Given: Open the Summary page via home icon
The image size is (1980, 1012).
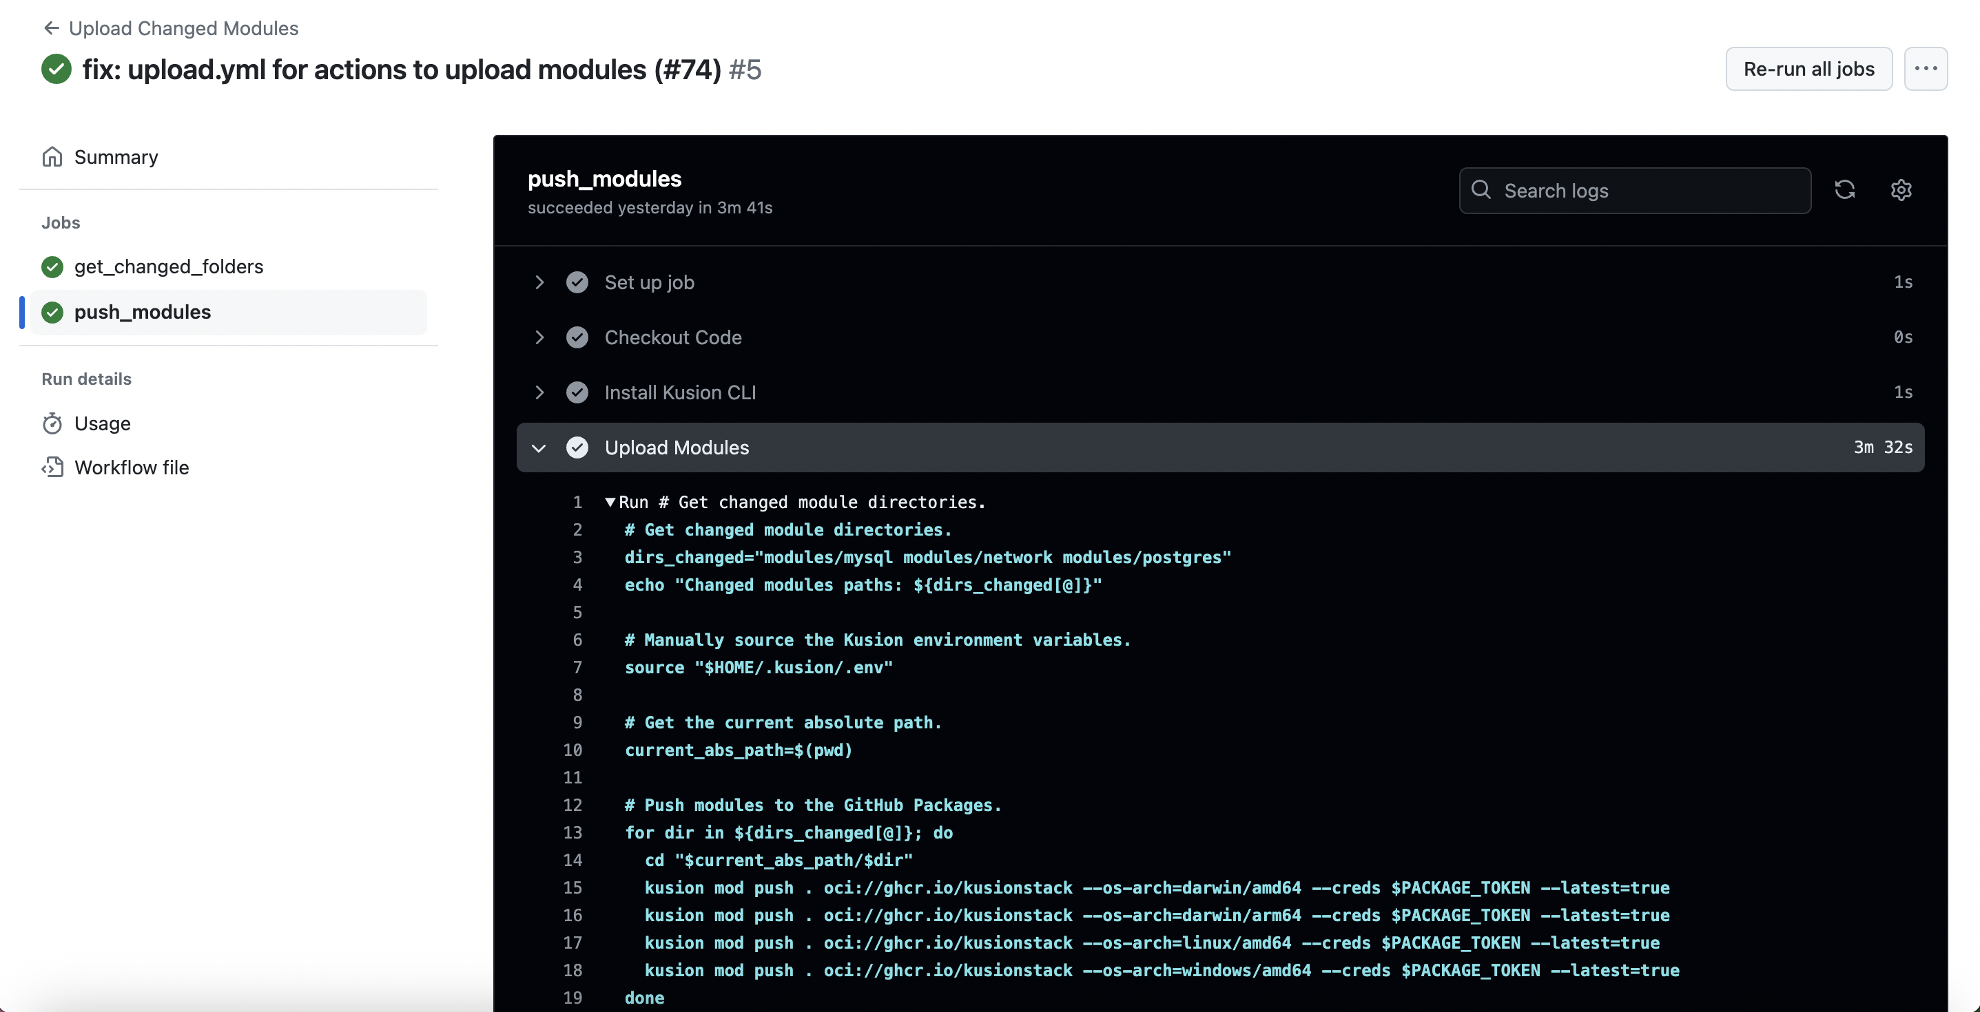Looking at the screenshot, I should point(52,157).
